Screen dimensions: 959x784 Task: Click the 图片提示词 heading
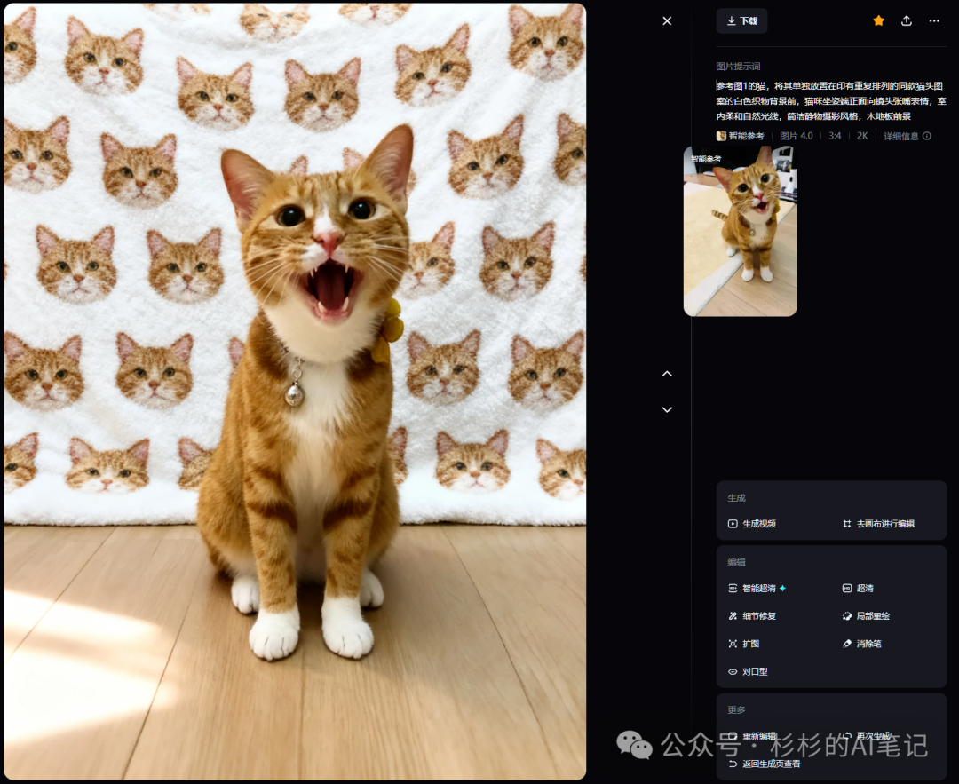tap(738, 66)
